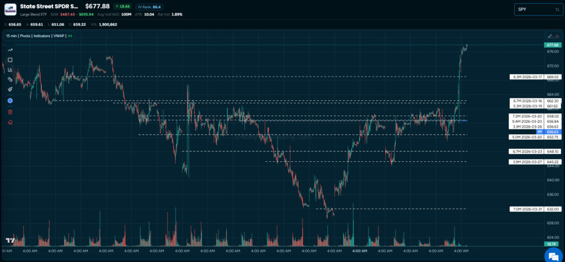Select the rectangle shape tool
The height and width of the screenshot is (262, 565).
click(10, 59)
